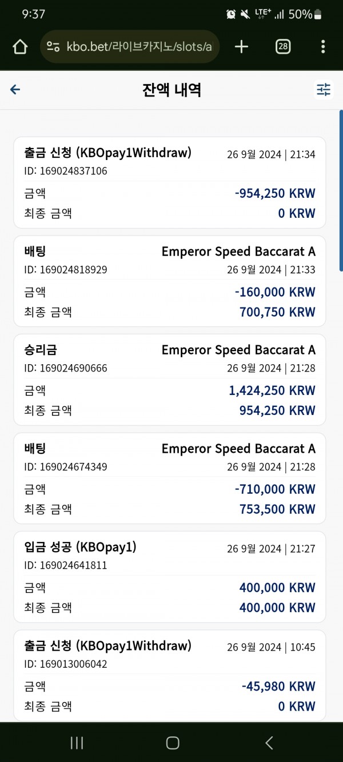Click the kbo.bet address bar URL

point(139,47)
